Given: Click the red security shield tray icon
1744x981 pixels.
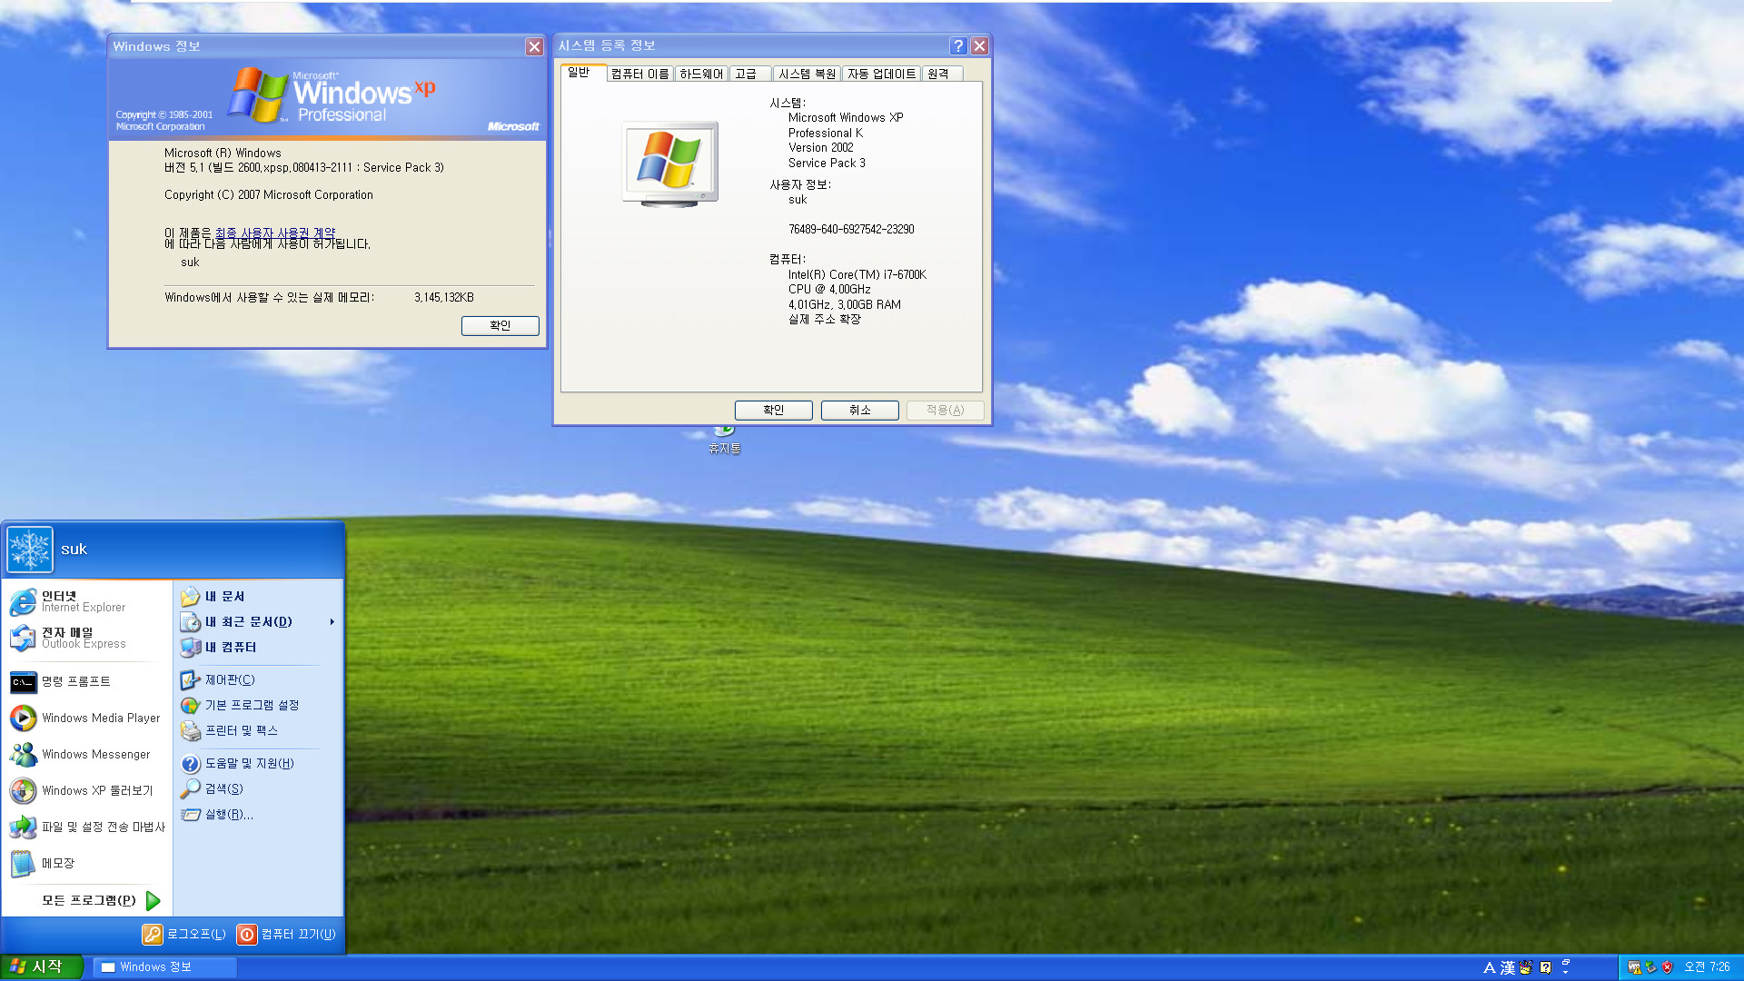Looking at the screenshot, I should [1667, 967].
